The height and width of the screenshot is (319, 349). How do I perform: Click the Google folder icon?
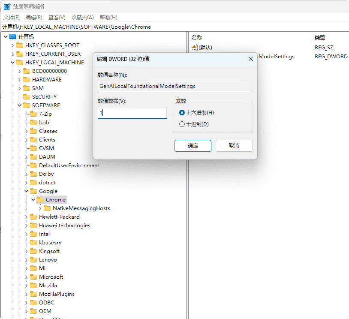33,191
